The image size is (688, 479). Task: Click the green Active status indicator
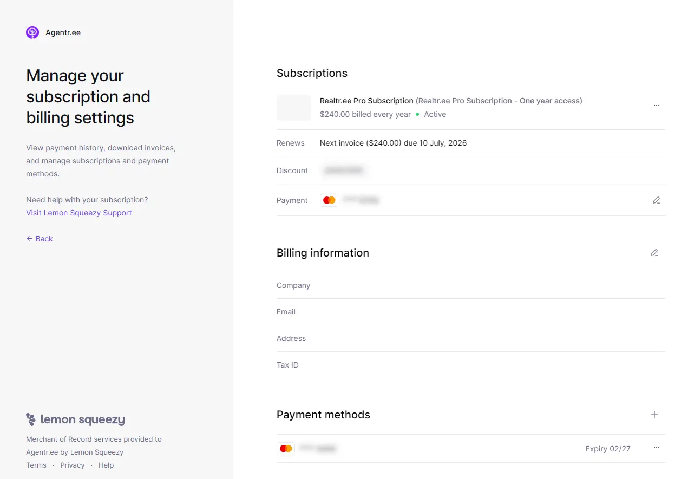(x=417, y=114)
